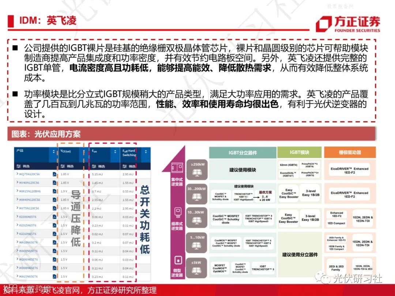The height and width of the screenshot is (296, 395).
Task: Open the PDF datasheet for IKA15N65ET6
Action: (54, 276)
